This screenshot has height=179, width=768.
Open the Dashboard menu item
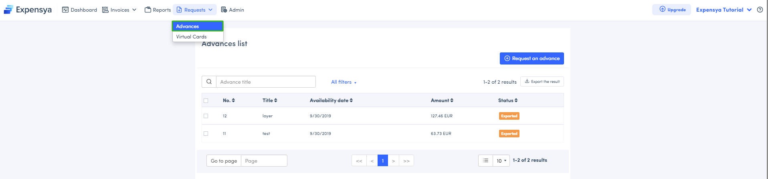pos(79,10)
